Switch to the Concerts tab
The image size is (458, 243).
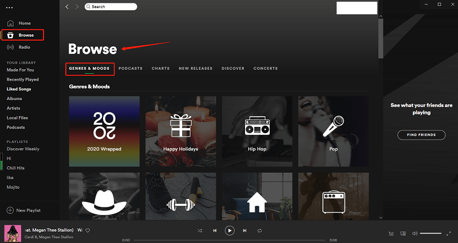[266, 68]
